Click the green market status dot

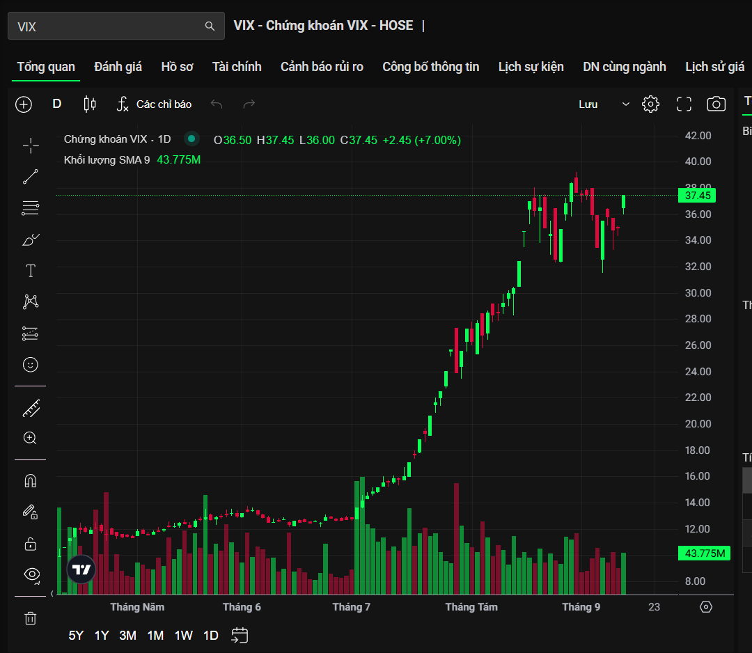(191, 139)
